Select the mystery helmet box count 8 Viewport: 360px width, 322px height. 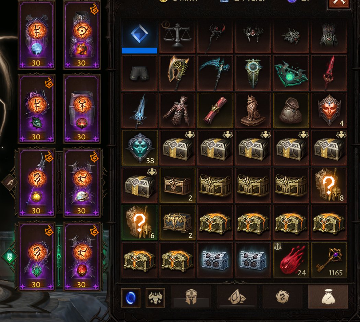[329, 185]
